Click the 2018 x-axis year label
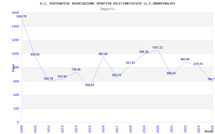 tap(131, 129)
